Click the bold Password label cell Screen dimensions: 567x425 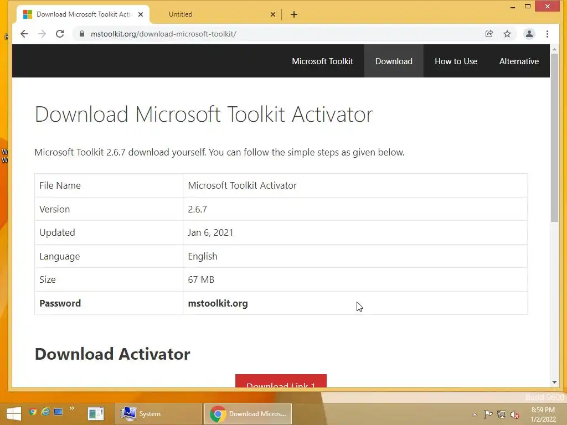pos(109,303)
